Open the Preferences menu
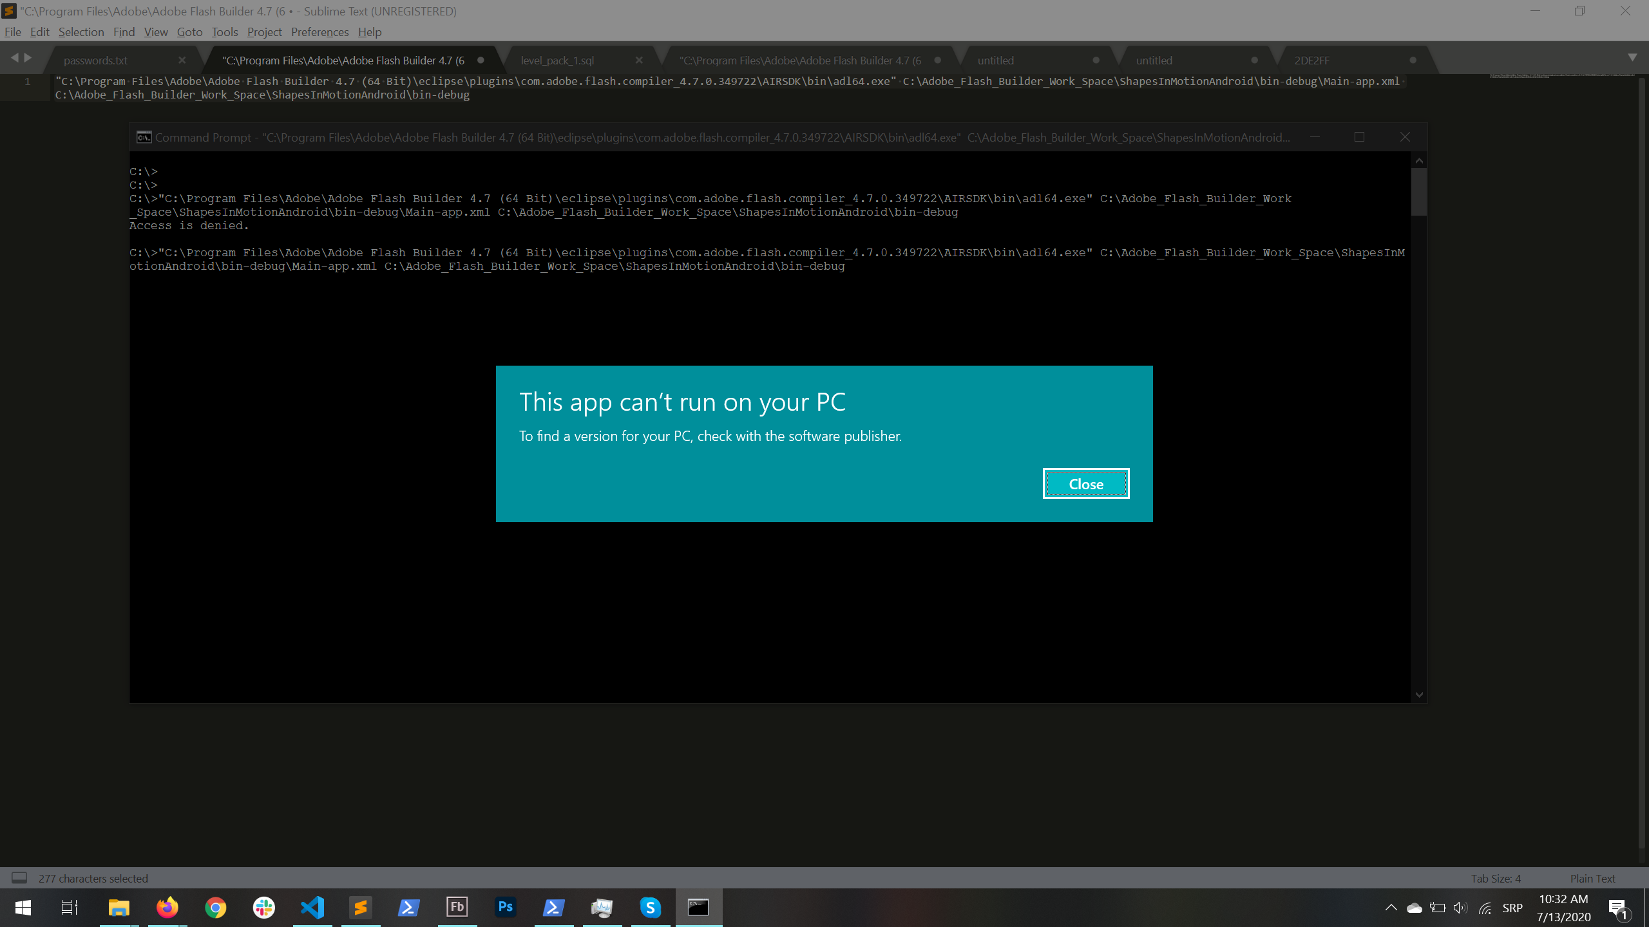Screen dimensions: 1649x927 pos(319,32)
